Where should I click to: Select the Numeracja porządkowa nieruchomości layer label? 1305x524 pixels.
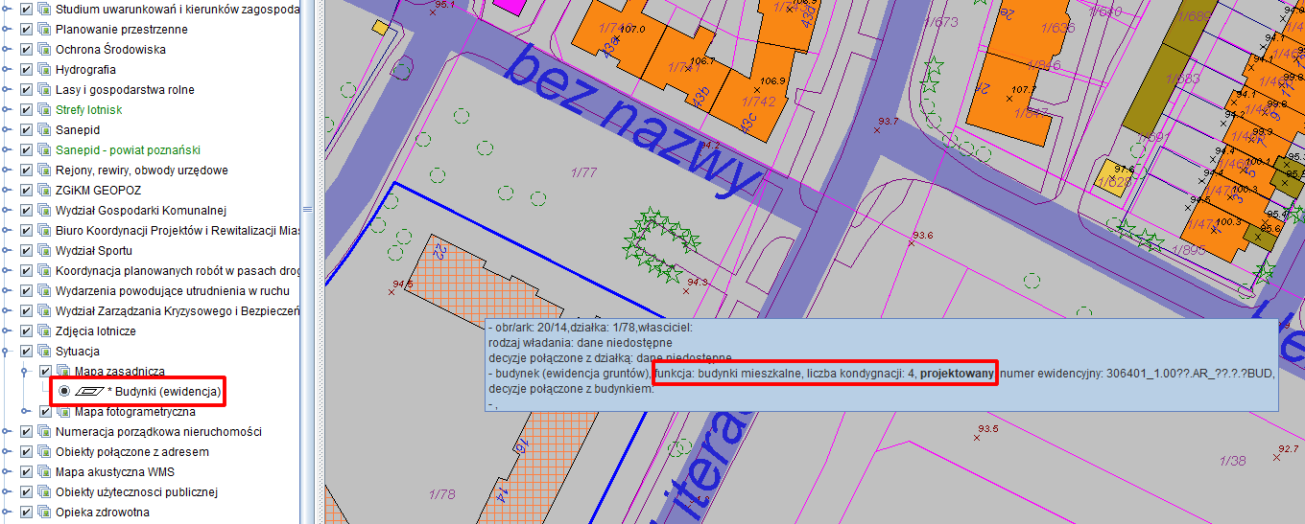coord(158,432)
